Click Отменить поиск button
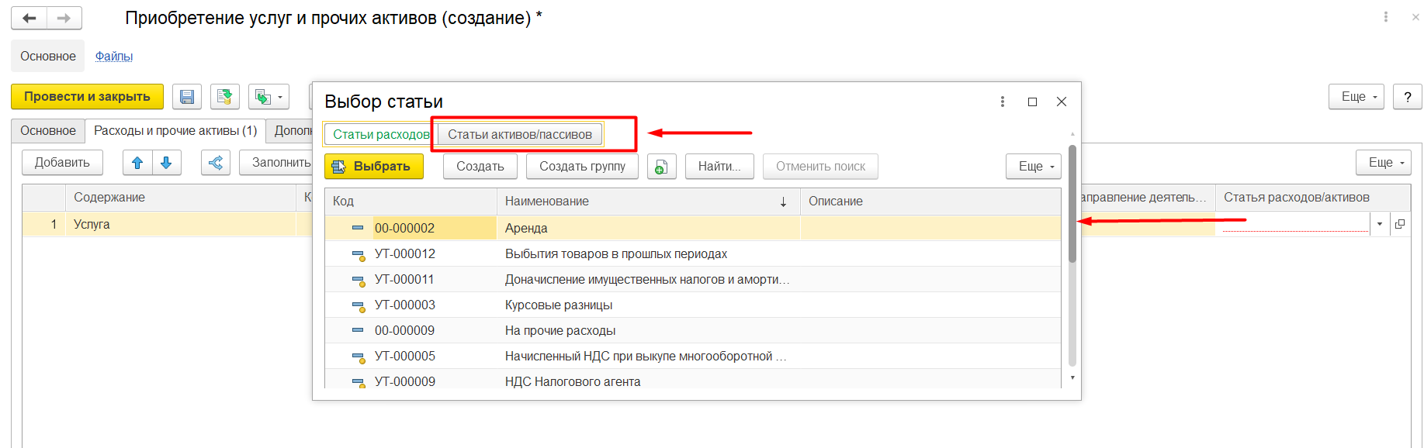Screen dimensions: 1424x448 [x=821, y=167]
